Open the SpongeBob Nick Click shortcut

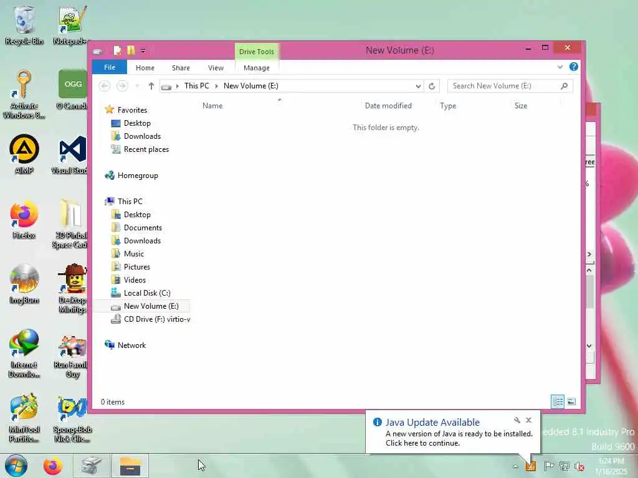coord(72,419)
